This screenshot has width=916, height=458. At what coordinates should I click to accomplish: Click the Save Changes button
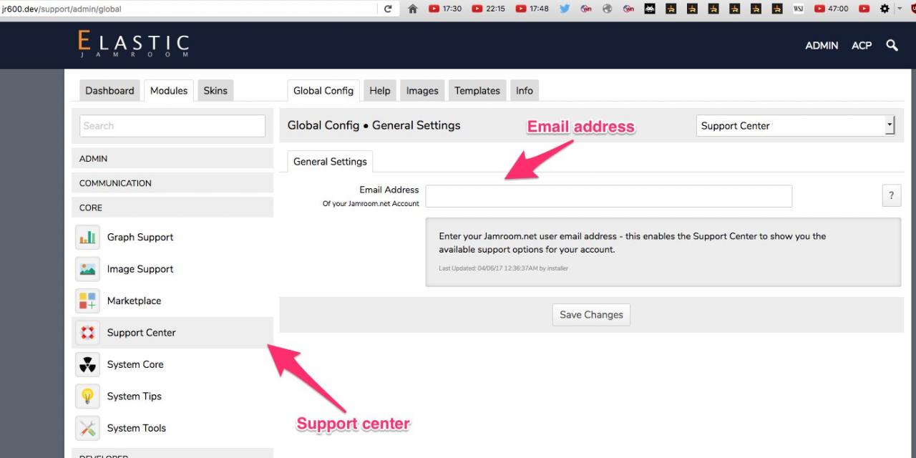coord(591,315)
